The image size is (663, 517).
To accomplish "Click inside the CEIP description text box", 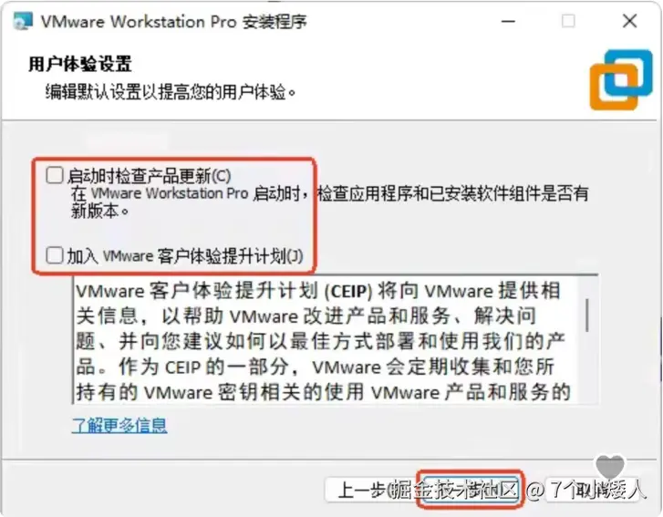I will (326, 339).
